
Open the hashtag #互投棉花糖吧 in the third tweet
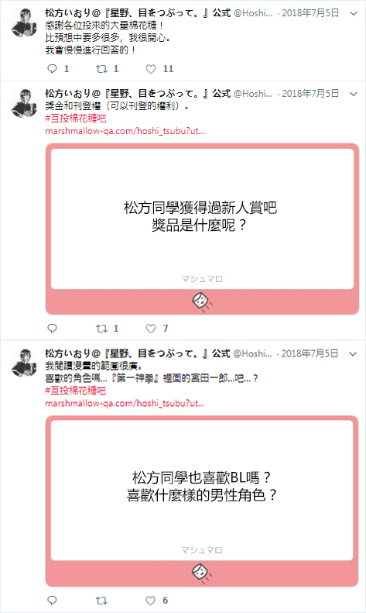76,391
